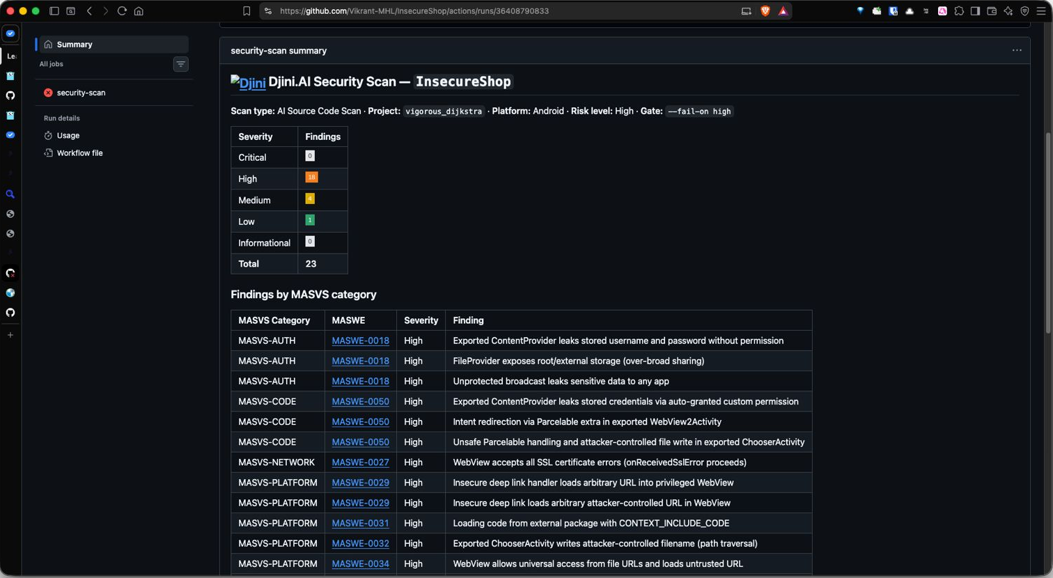Open MASWE-0018 link for FileProvider finding

coord(360,361)
